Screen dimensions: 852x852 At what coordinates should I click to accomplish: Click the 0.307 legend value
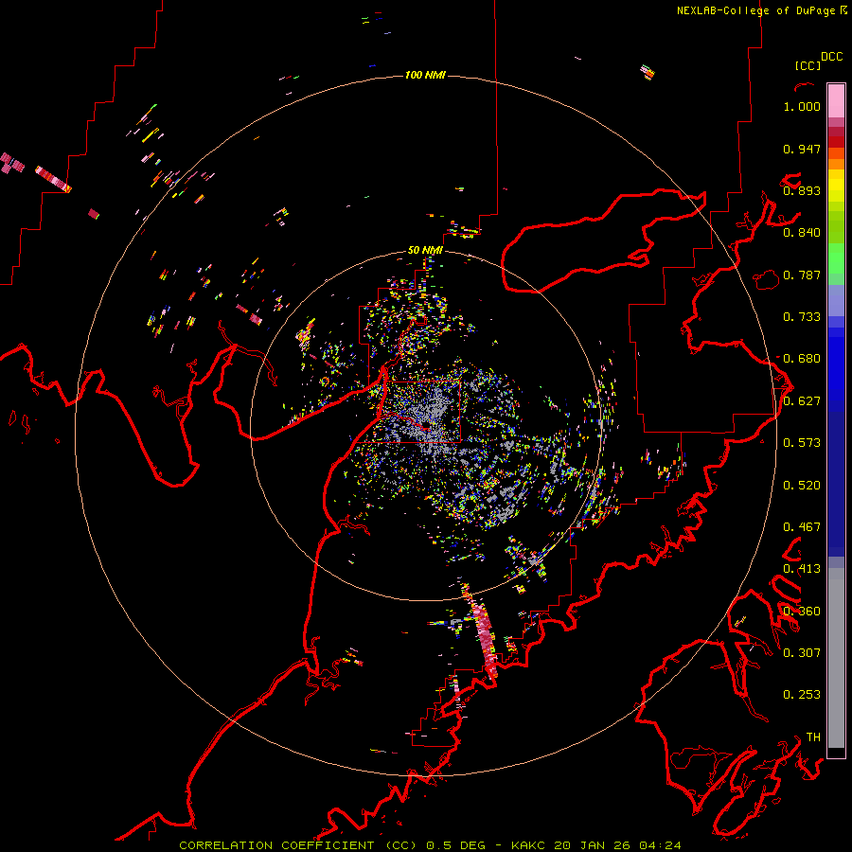click(802, 652)
